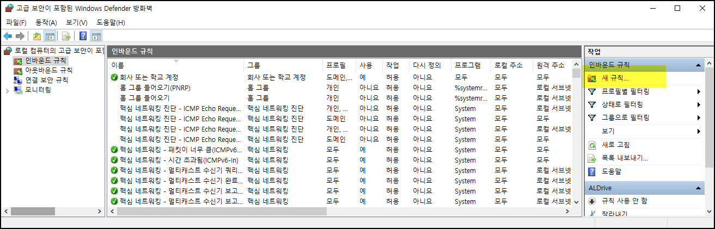Click the Back arrow toolbar icon
Image resolution: width=715 pixels, height=229 pixels.
tap(8, 36)
